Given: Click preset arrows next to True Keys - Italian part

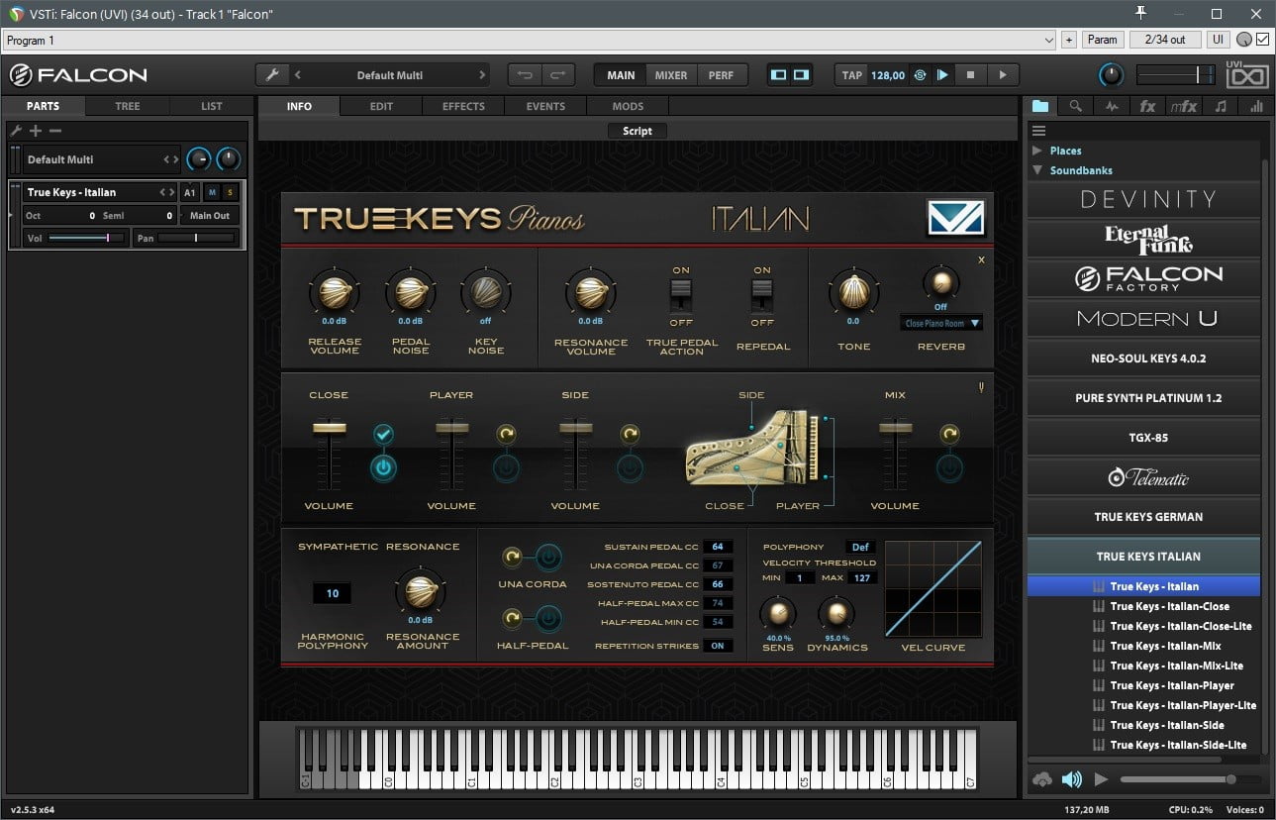Looking at the screenshot, I should coord(166,192).
